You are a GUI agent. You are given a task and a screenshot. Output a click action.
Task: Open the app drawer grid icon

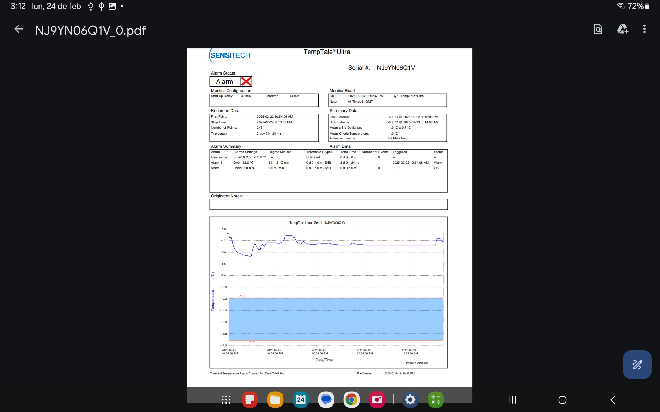click(226, 400)
